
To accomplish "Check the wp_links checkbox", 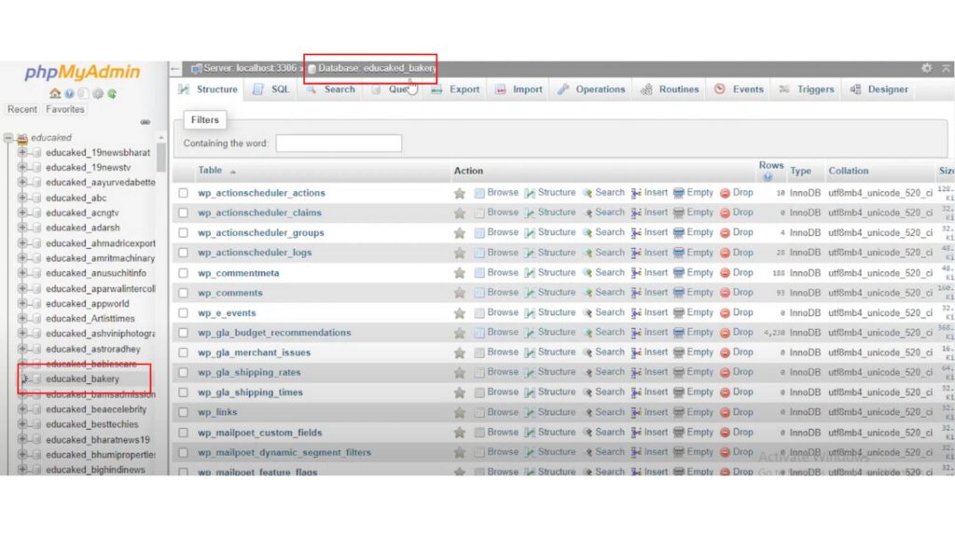I will click(184, 413).
